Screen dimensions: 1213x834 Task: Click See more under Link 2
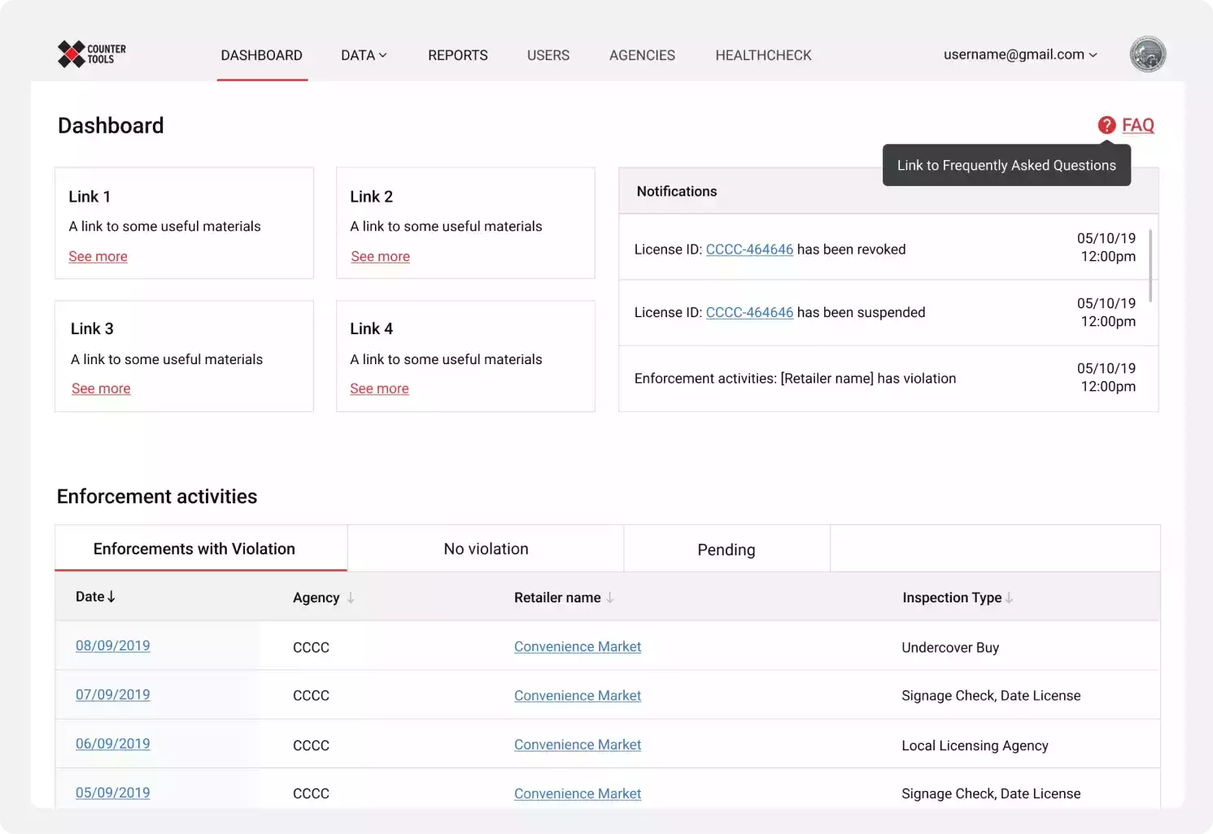[x=380, y=256]
